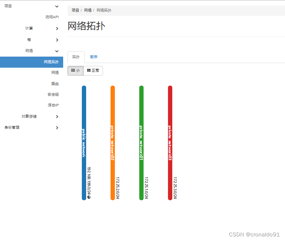This screenshot has height=240, width=285.
Task: Select the red private_network03 bar
Action: click(x=170, y=143)
